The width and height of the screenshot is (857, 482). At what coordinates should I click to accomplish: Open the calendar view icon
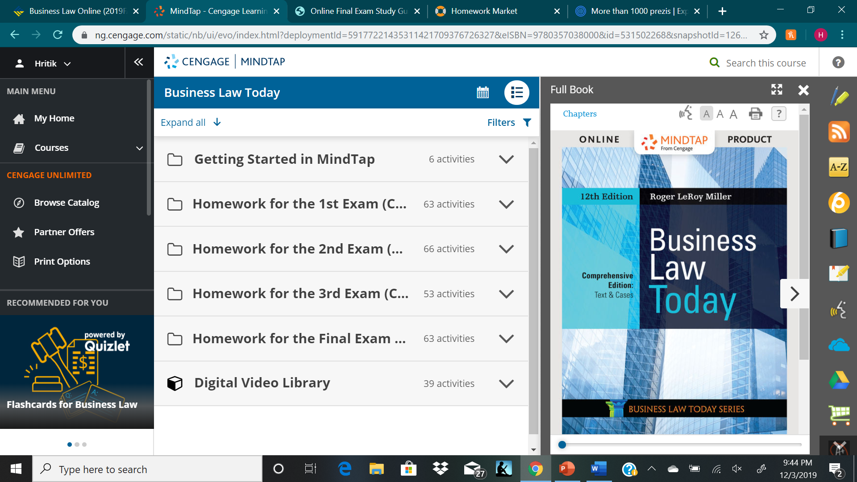[483, 92]
